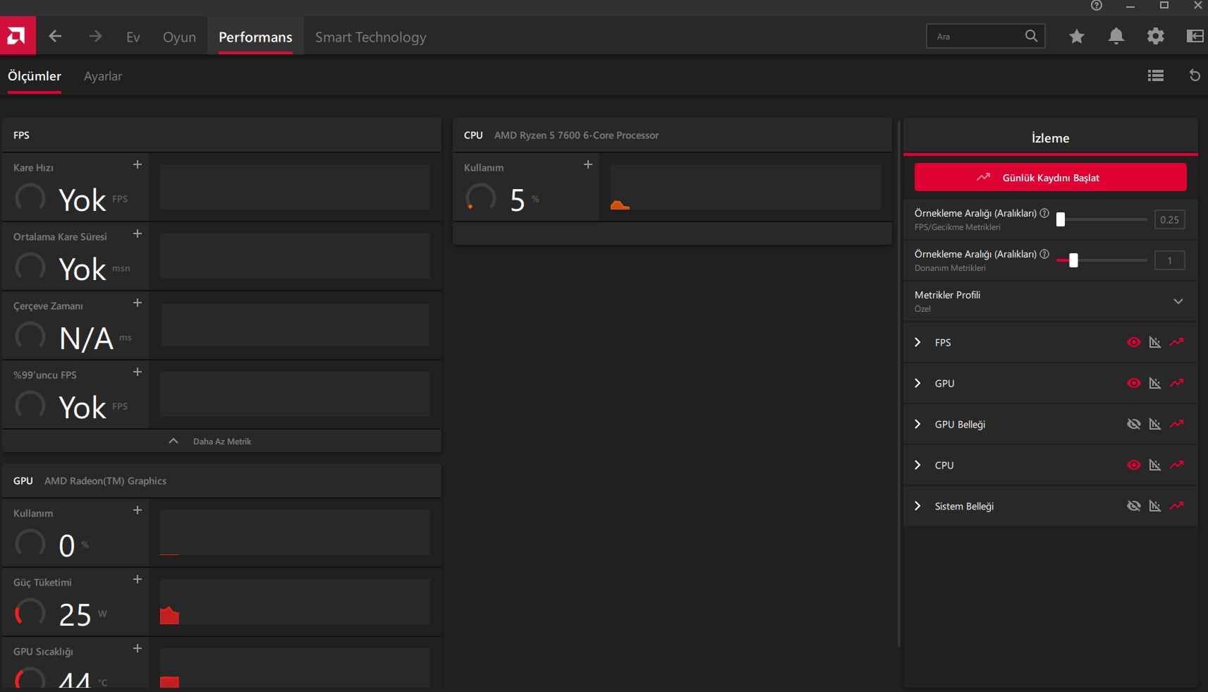This screenshot has height=692, width=1208.
Task: Open the Oyun tab
Action: 179,37
